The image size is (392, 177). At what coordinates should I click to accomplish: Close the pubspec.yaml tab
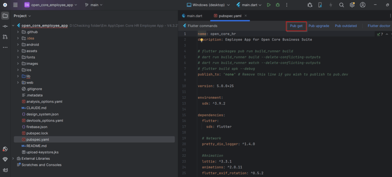246,16
